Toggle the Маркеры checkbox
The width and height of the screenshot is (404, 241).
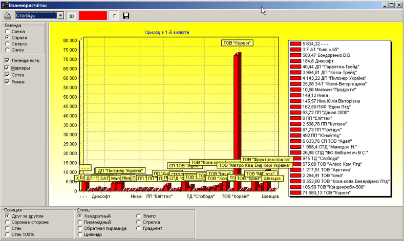7,68
